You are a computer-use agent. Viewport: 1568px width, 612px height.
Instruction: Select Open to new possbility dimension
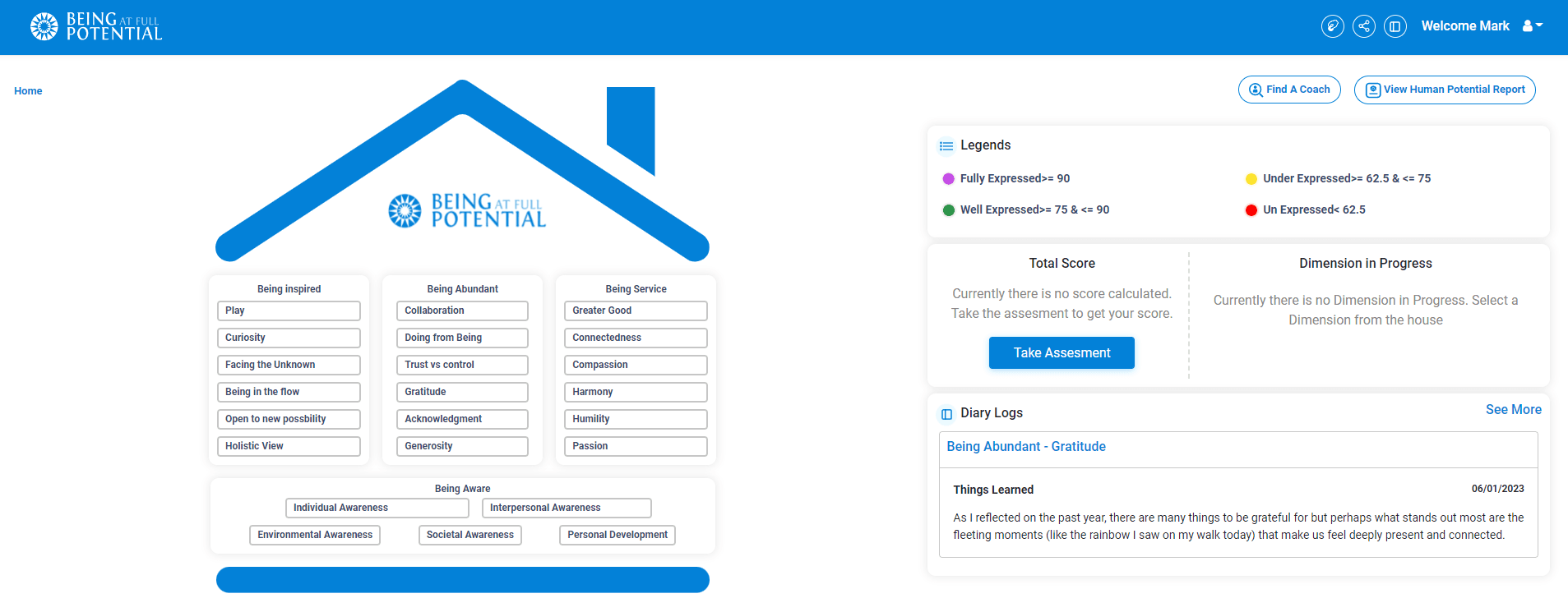(x=289, y=419)
